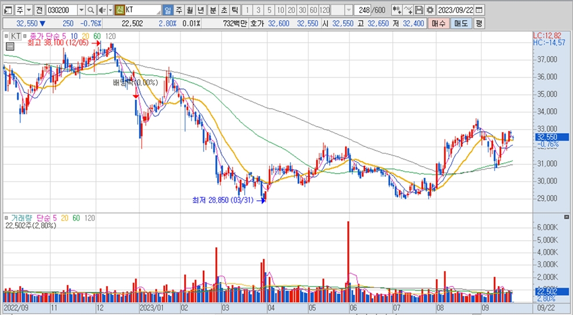Click the KT chart title label
The height and width of the screenshot is (315, 573).
pyautogui.click(x=14, y=36)
